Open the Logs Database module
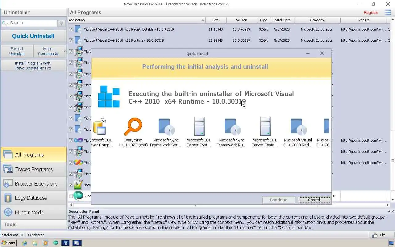 [x=33, y=198]
